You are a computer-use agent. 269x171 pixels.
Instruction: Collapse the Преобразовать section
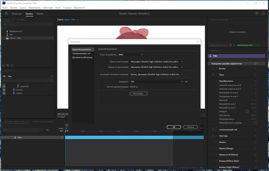(x=216, y=81)
